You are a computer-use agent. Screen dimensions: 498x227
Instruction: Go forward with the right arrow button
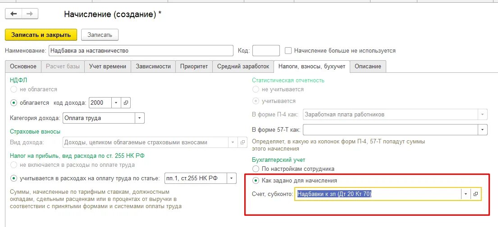30,14
